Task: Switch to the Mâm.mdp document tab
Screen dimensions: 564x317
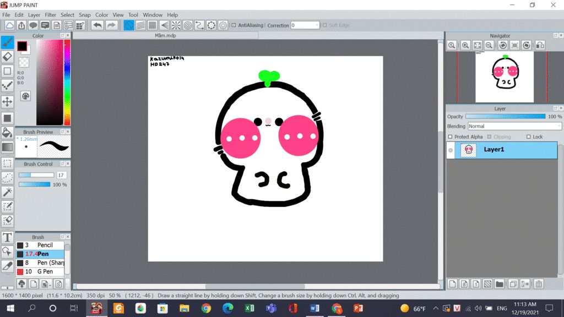Action: (165, 36)
